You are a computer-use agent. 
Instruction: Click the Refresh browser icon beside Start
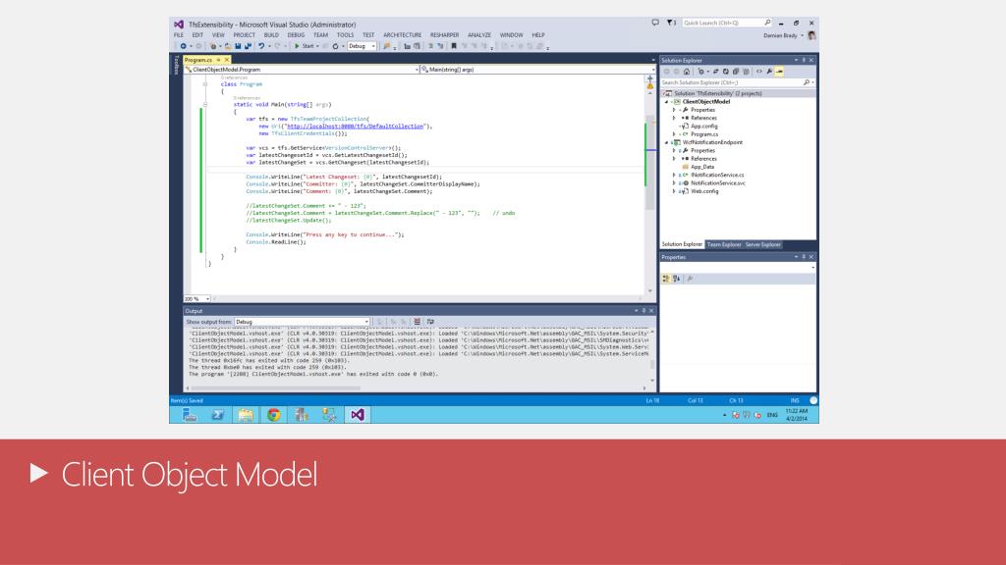335,46
